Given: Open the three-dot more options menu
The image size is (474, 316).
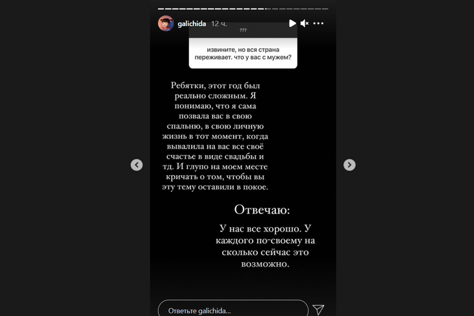Looking at the screenshot, I should (x=318, y=23).
